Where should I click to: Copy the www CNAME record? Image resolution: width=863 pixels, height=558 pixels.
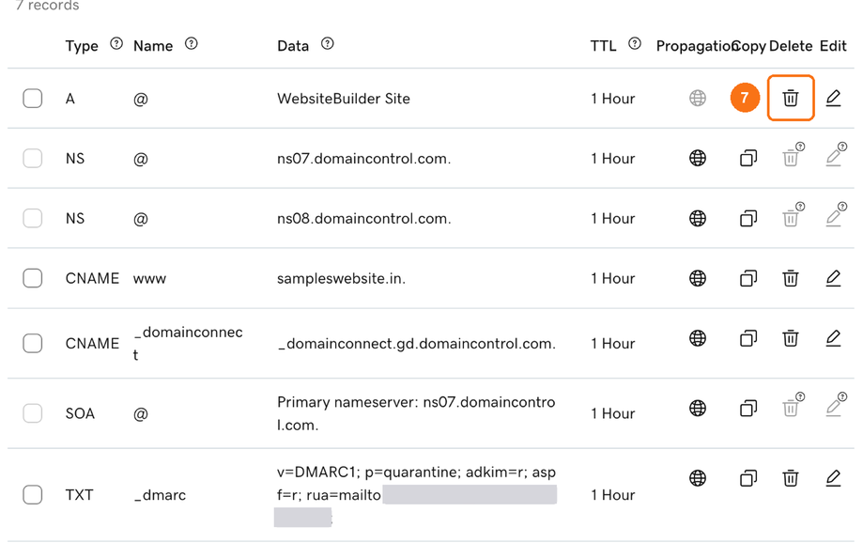748,278
